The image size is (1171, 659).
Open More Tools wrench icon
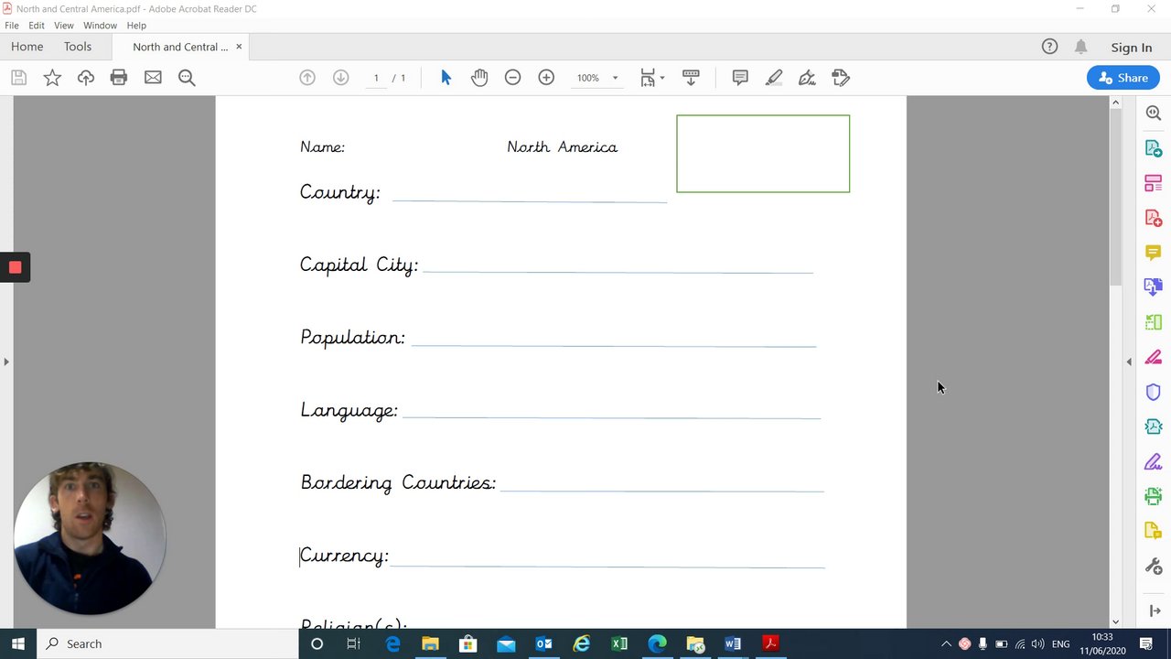(x=1154, y=567)
